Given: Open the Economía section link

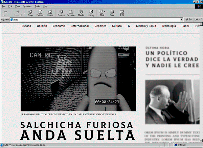Looking at the screenshot, I should tap(59, 26).
